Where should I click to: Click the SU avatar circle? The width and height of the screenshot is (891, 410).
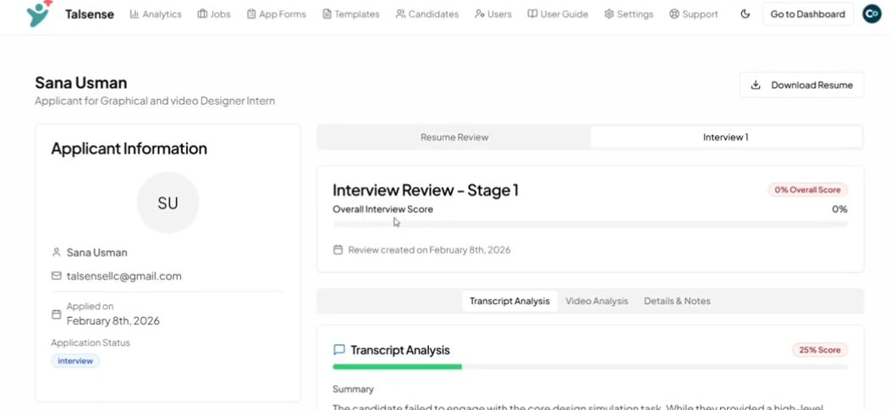pos(168,203)
